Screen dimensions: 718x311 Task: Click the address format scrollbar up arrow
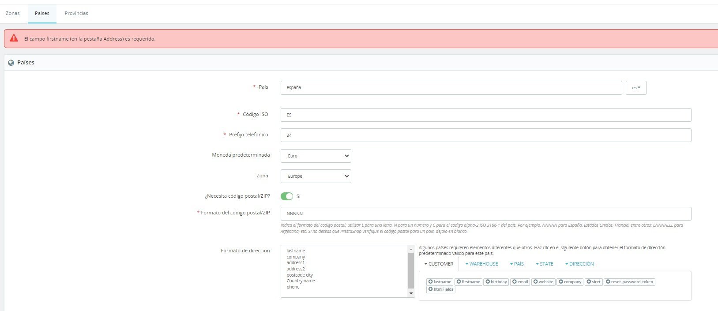411,249
